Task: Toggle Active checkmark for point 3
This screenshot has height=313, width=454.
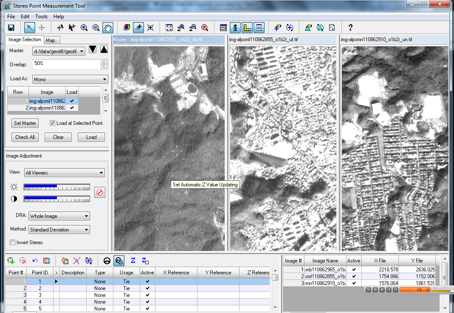Action: (x=147, y=295)
